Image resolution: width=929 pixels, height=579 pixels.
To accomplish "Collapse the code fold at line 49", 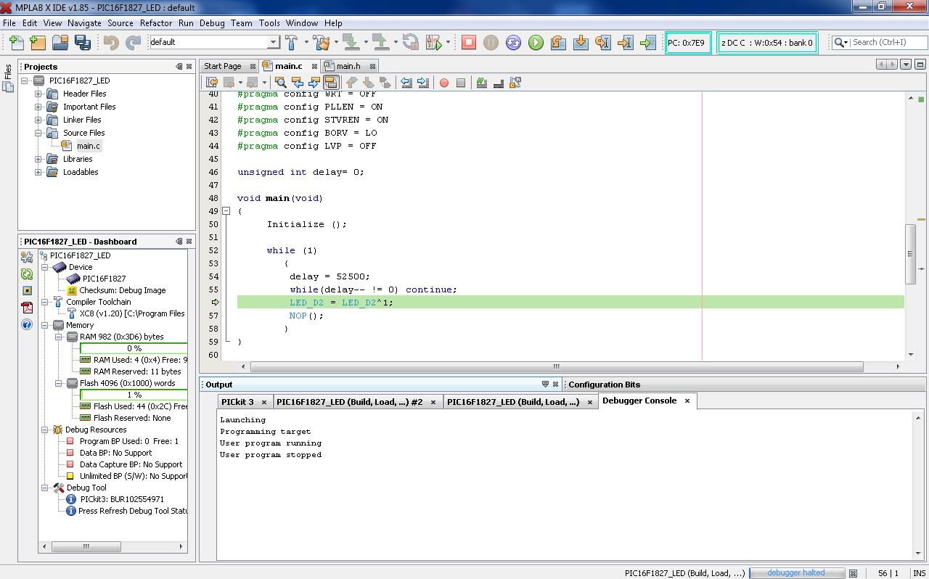I will click(x=226, y=211).
